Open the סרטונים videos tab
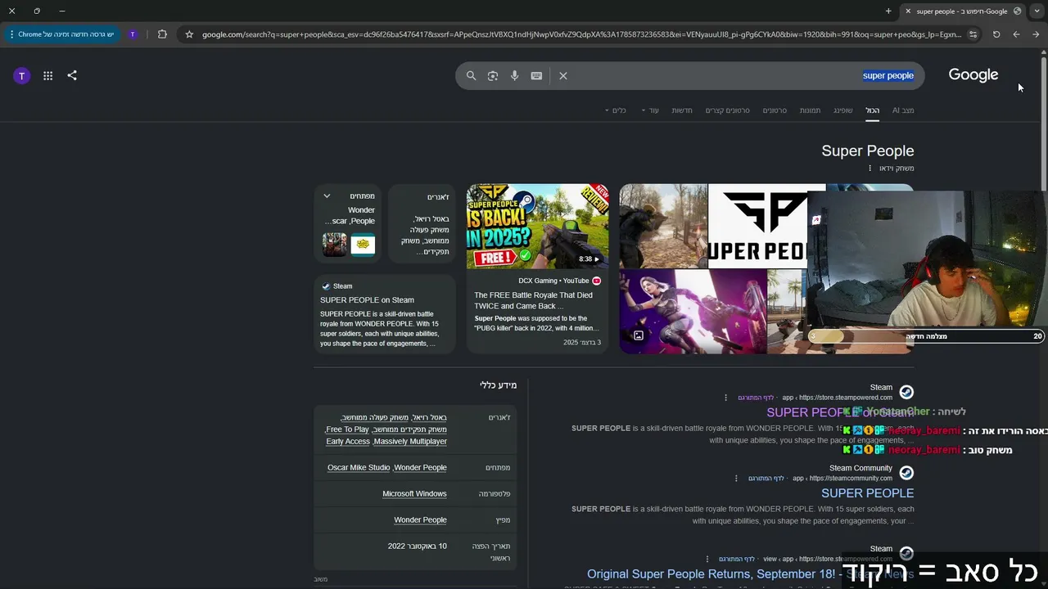This screenshot has width=1048, height=589. click(x=775, y=110)
